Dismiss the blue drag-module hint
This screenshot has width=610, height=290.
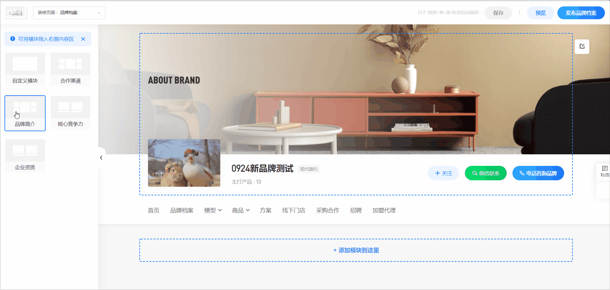83,39
